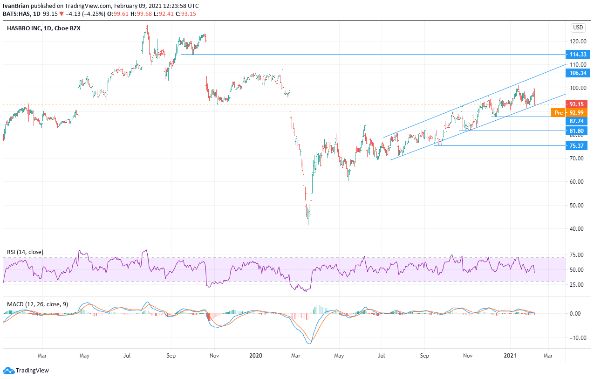
Task: Click the USD currency label
Action: click(578, 28)
